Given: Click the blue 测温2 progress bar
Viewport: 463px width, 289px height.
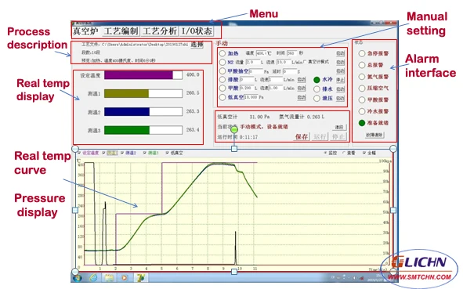Looking at the screenshot, I should (x=143, y=111).
